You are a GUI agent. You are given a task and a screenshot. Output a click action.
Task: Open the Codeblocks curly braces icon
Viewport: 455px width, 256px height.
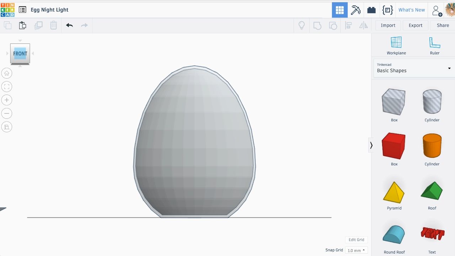387,10
